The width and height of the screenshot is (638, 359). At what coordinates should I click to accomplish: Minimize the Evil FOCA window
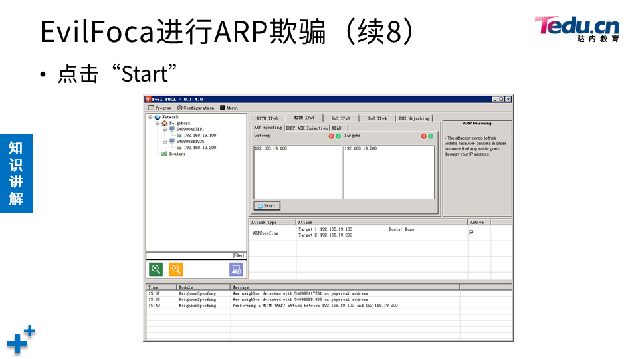(x=494, y=99)
